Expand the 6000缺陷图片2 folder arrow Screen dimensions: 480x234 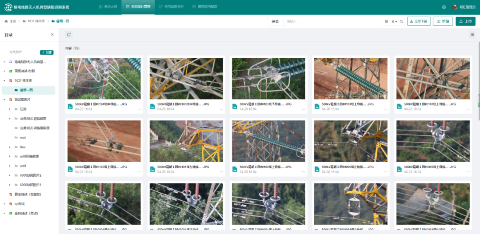pyautogui.click(x=10, y=175)
